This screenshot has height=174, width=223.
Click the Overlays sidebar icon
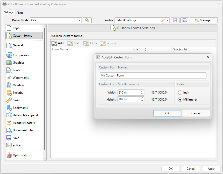[9, 85]
